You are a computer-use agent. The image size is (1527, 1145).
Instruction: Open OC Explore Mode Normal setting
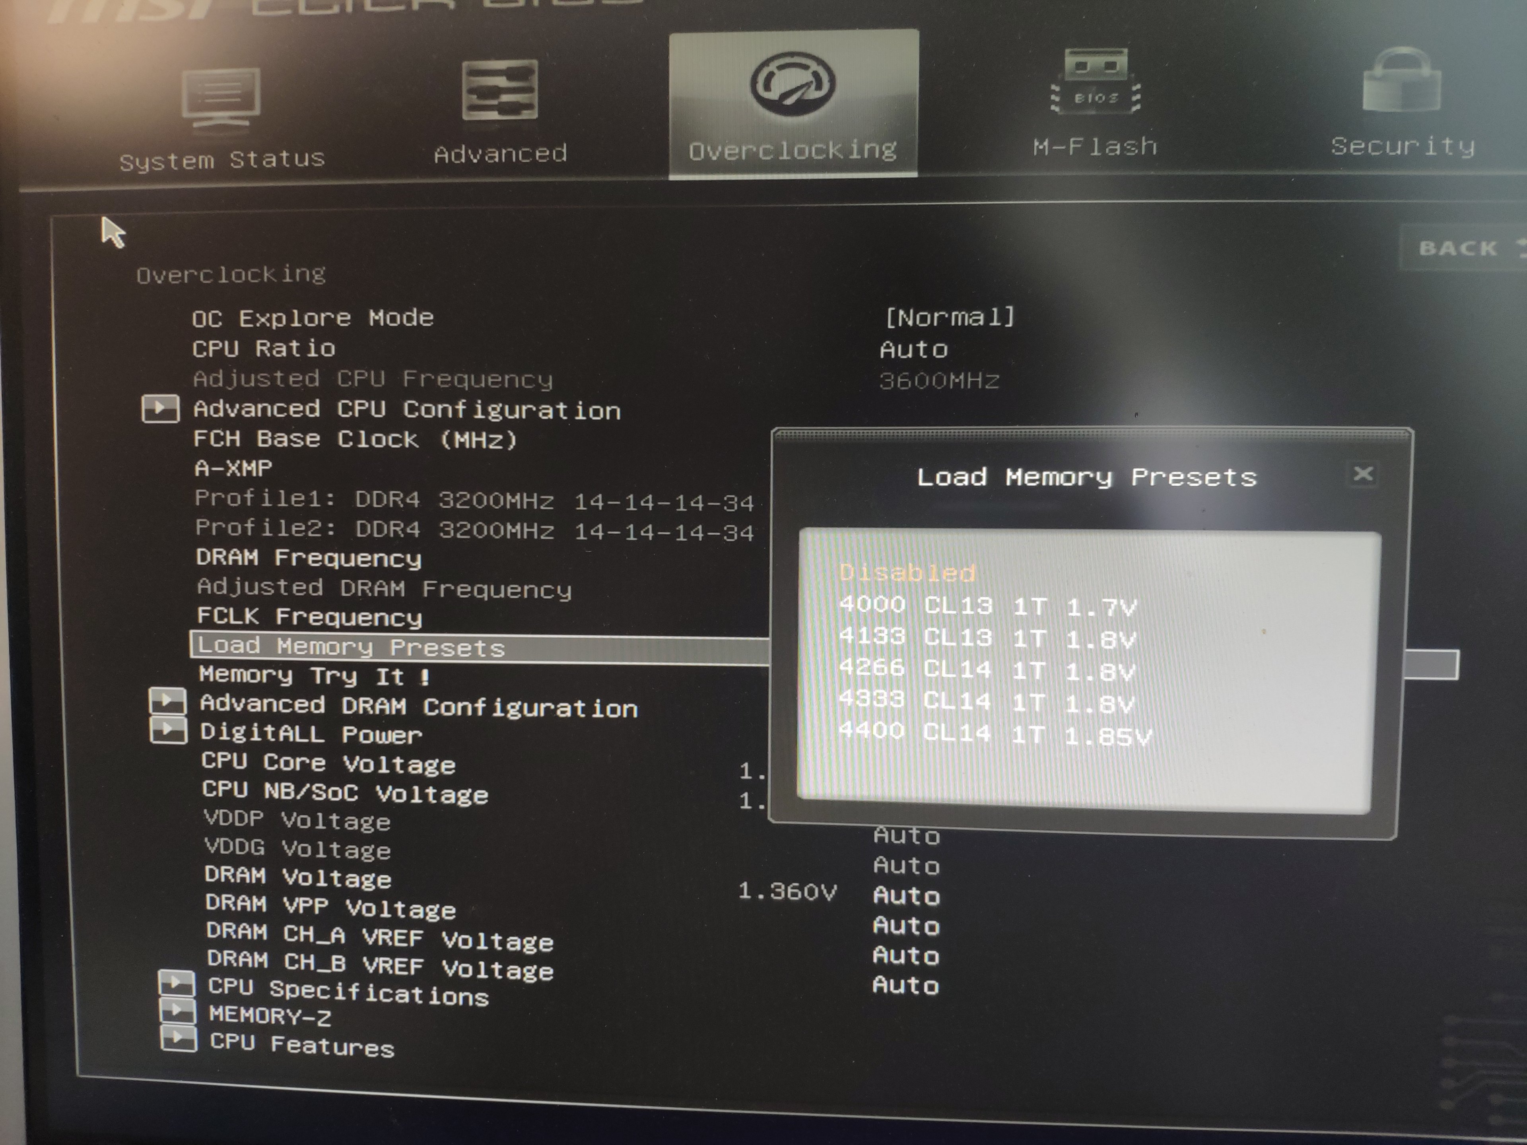pos(950,318)
